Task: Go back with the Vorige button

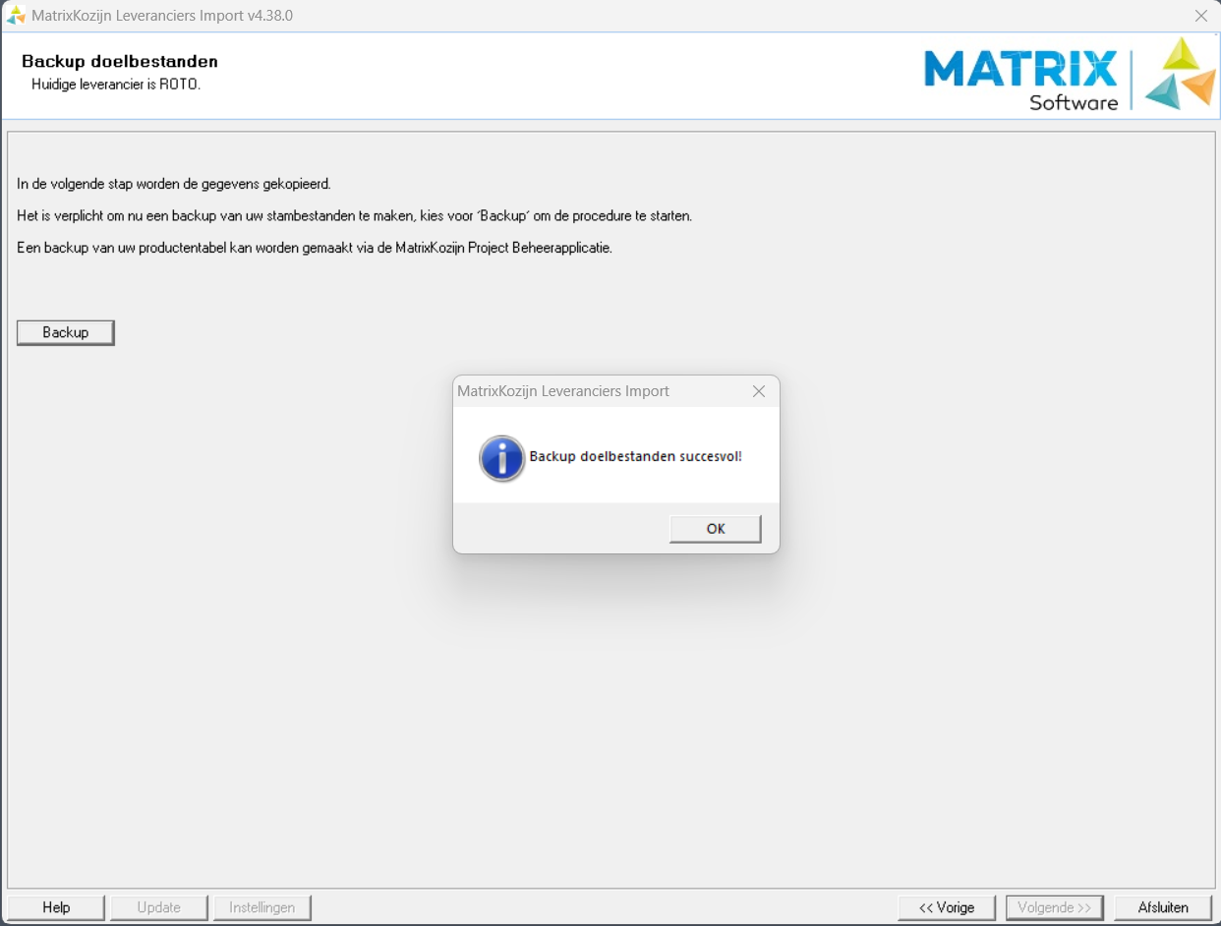Action: [x=947, y=907]
